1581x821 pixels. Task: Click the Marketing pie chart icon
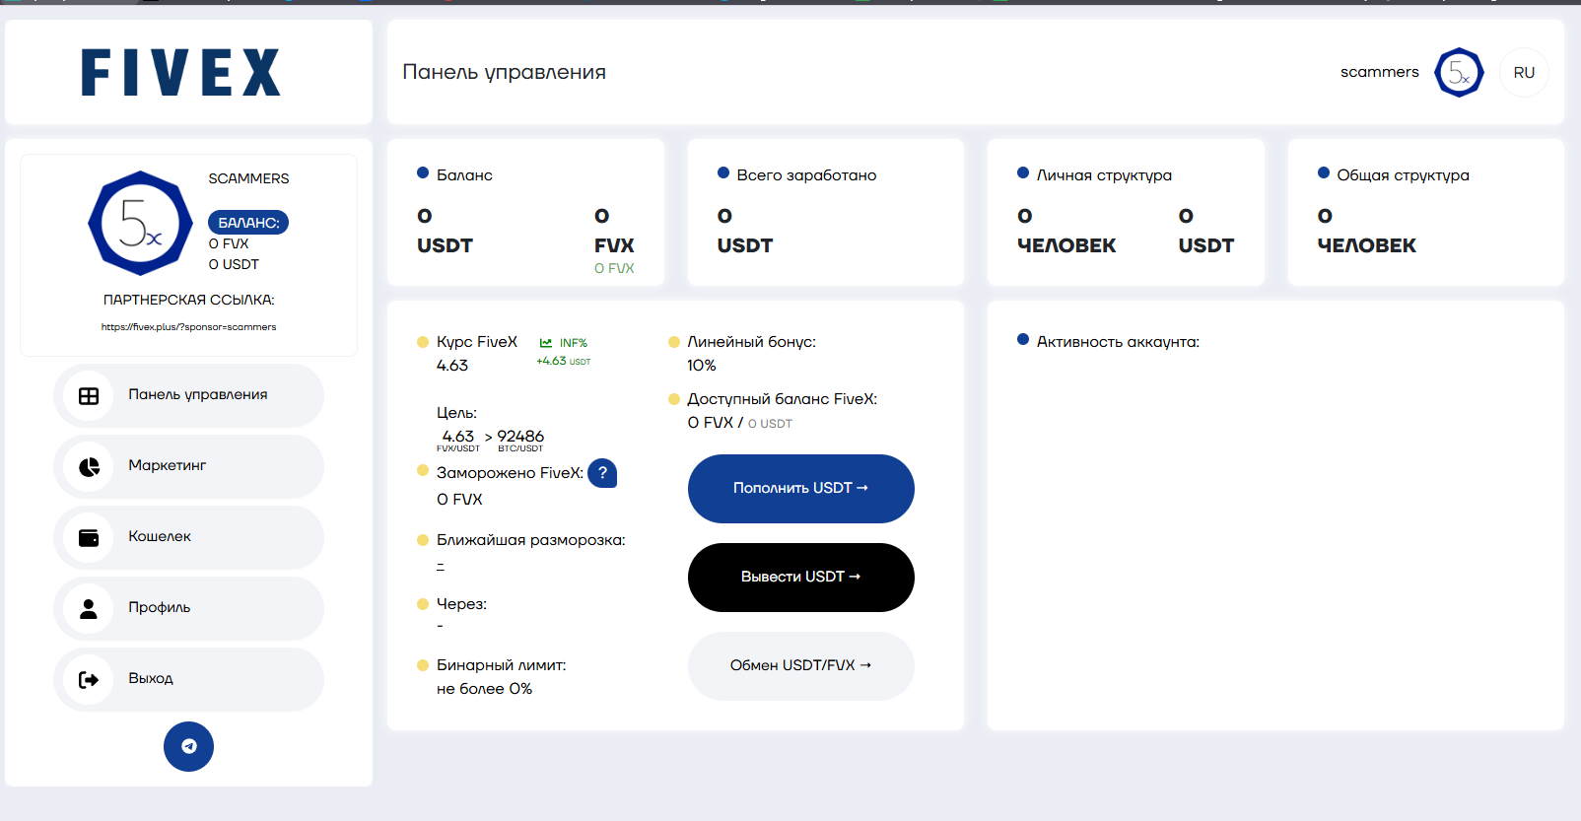point(89,466)
